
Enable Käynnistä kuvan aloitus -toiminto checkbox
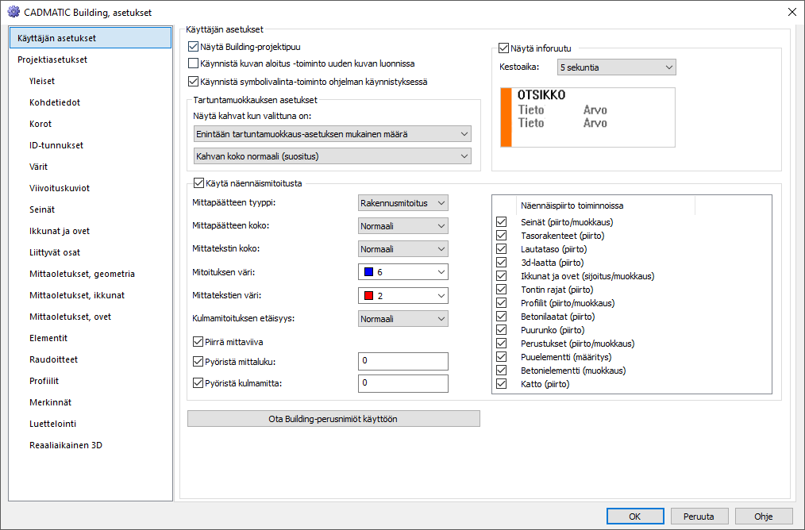194,63
